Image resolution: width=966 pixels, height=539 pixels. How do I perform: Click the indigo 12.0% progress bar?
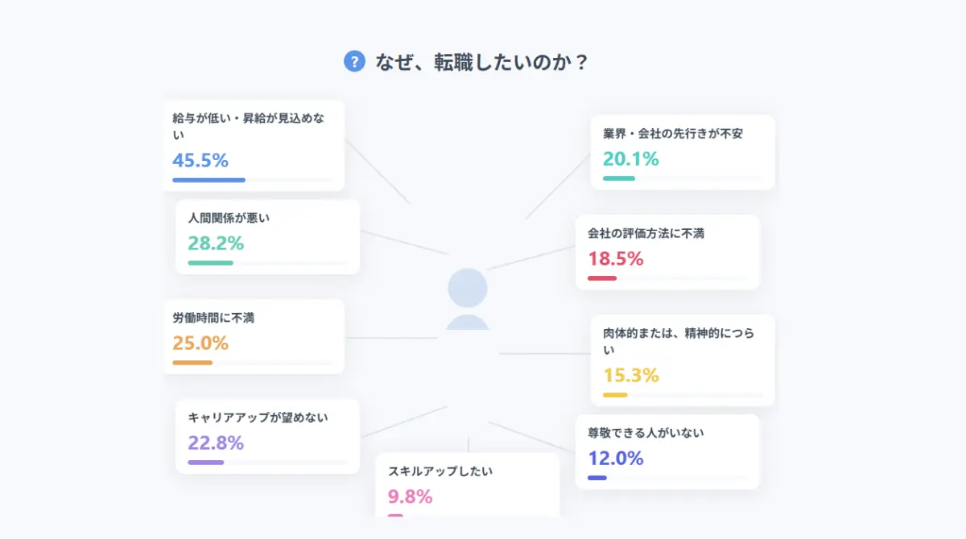[597, 478]
